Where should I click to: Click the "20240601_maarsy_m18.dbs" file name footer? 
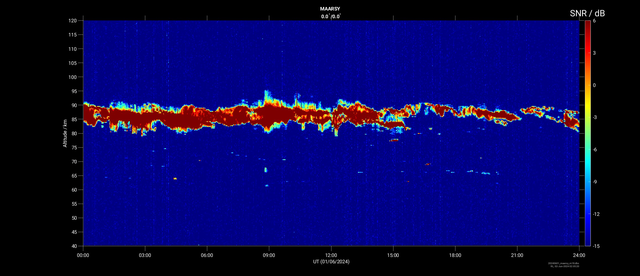click(x=563, y=263)
